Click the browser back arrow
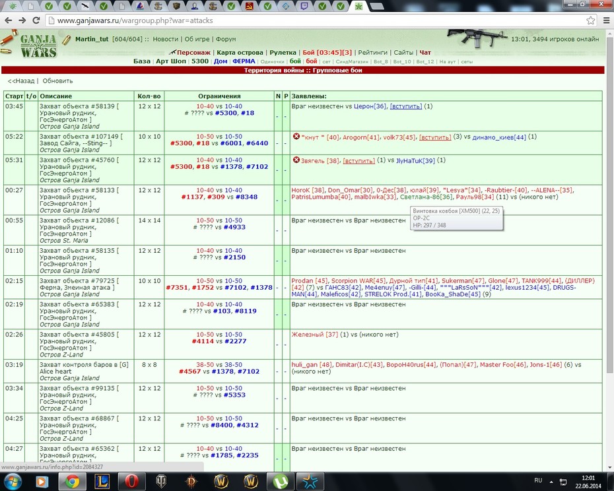This screenshot has width=614, height=491. [9, 20]
